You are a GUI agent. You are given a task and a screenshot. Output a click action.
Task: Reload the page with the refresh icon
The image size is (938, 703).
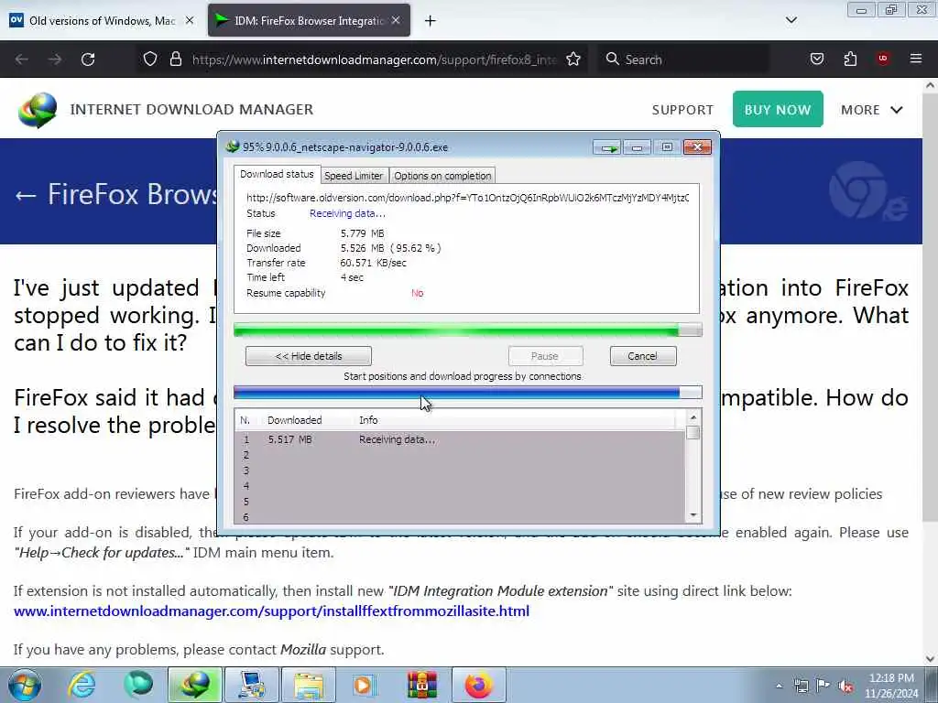(x=88, y=59)
